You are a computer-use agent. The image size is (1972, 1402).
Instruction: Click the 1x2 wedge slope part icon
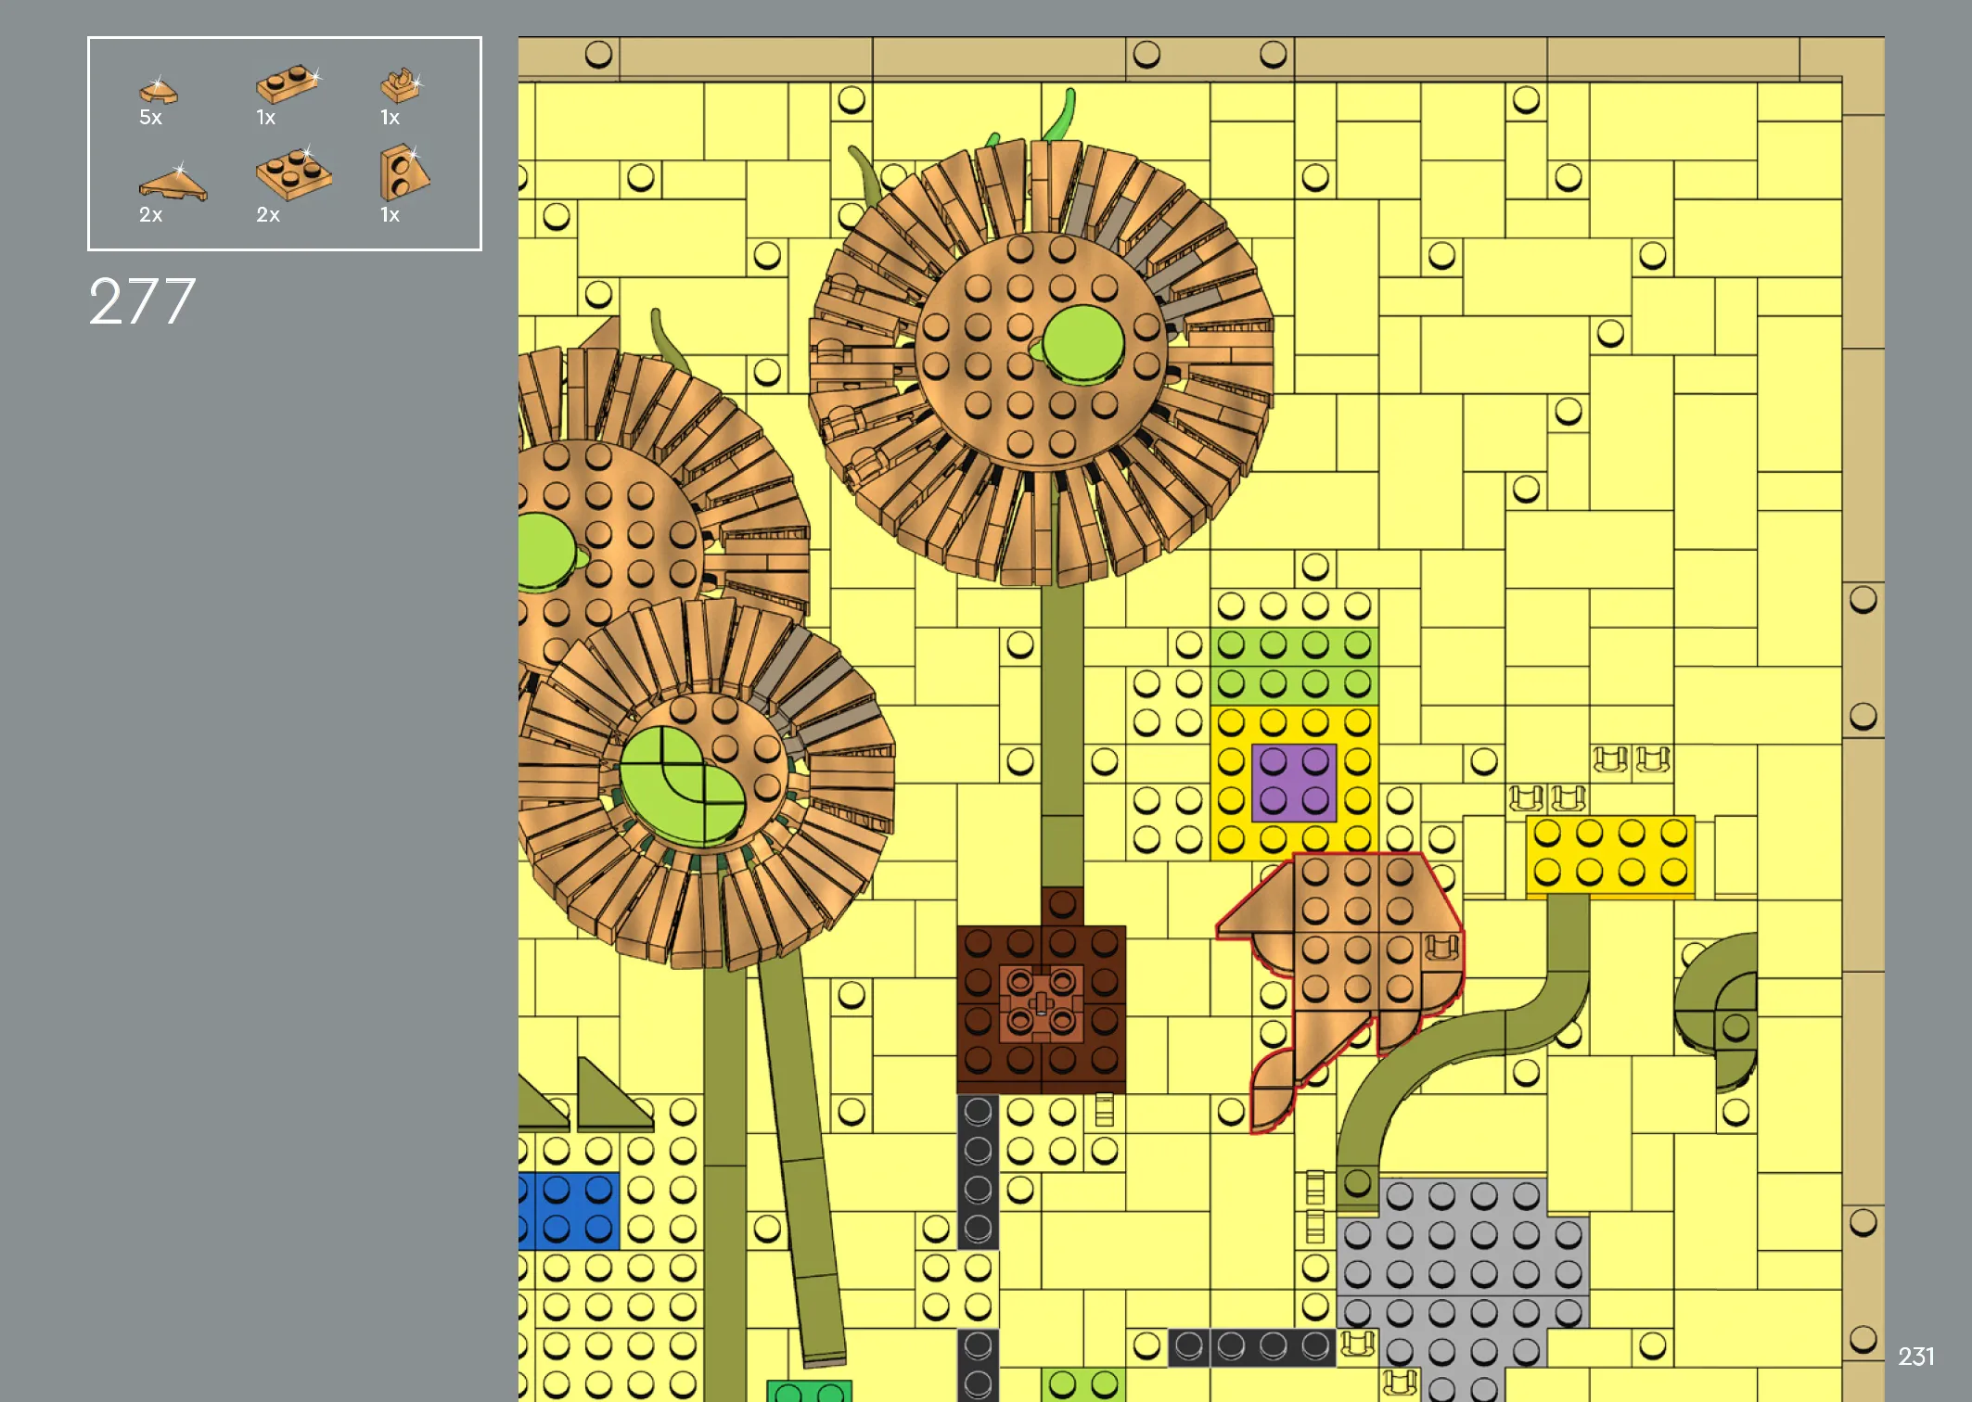tap(403, 173)
